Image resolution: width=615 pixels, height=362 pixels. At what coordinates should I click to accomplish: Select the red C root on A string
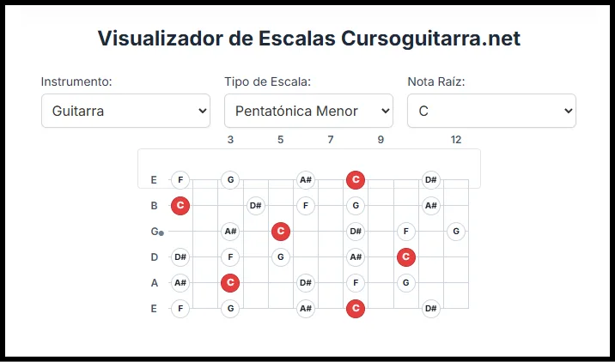(229, 282)
